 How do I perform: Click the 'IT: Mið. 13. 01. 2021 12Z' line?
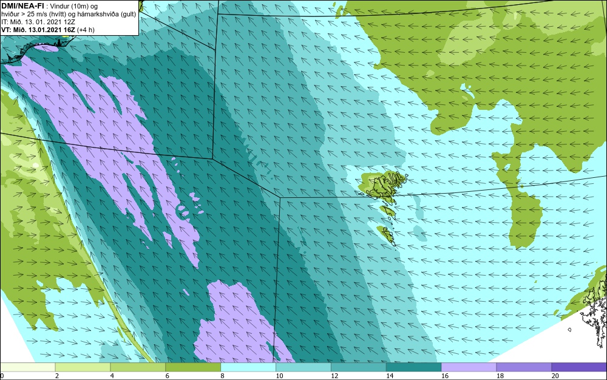[38, 22]
